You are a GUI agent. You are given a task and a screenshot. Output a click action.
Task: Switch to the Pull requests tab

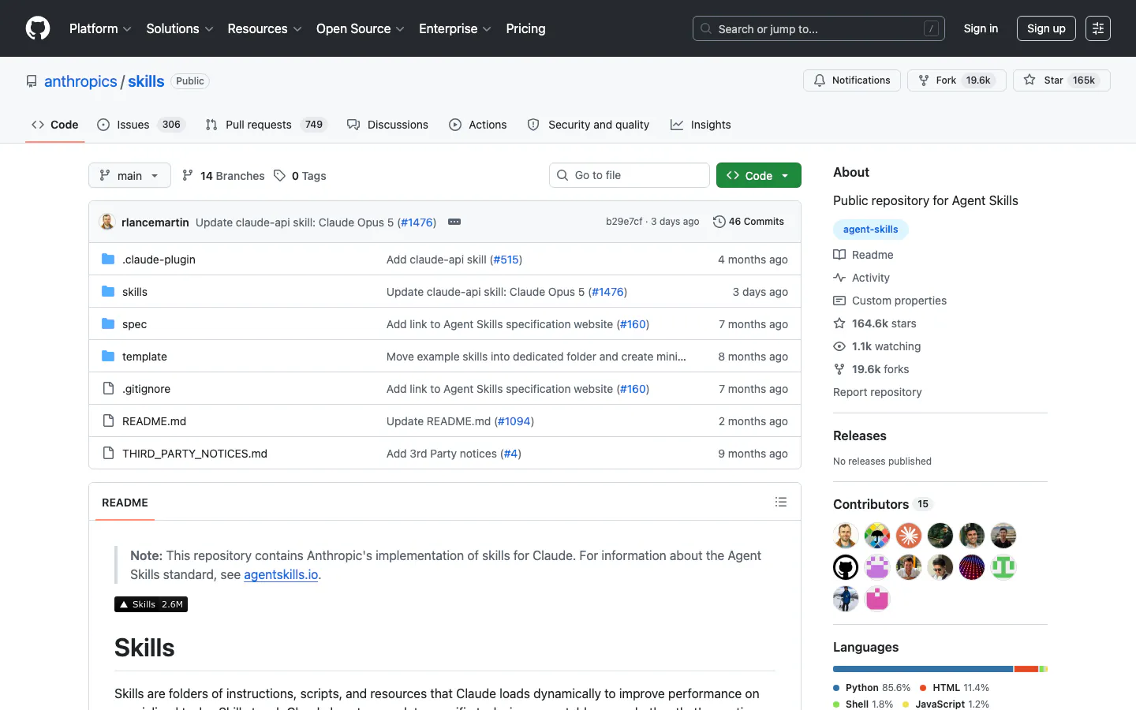coord(265,125)
